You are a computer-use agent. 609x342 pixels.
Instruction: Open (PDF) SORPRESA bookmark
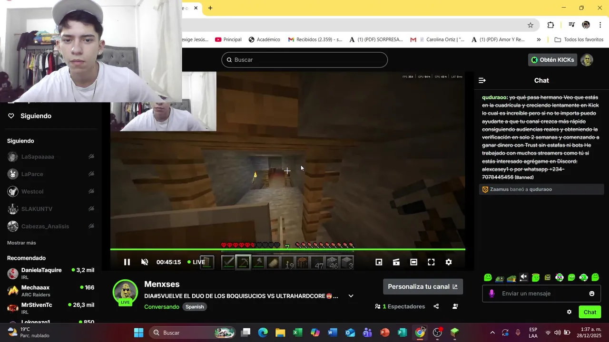[376, 39]
